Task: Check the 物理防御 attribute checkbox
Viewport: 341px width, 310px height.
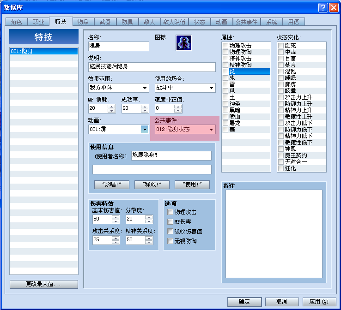Action: coord(225,52)
